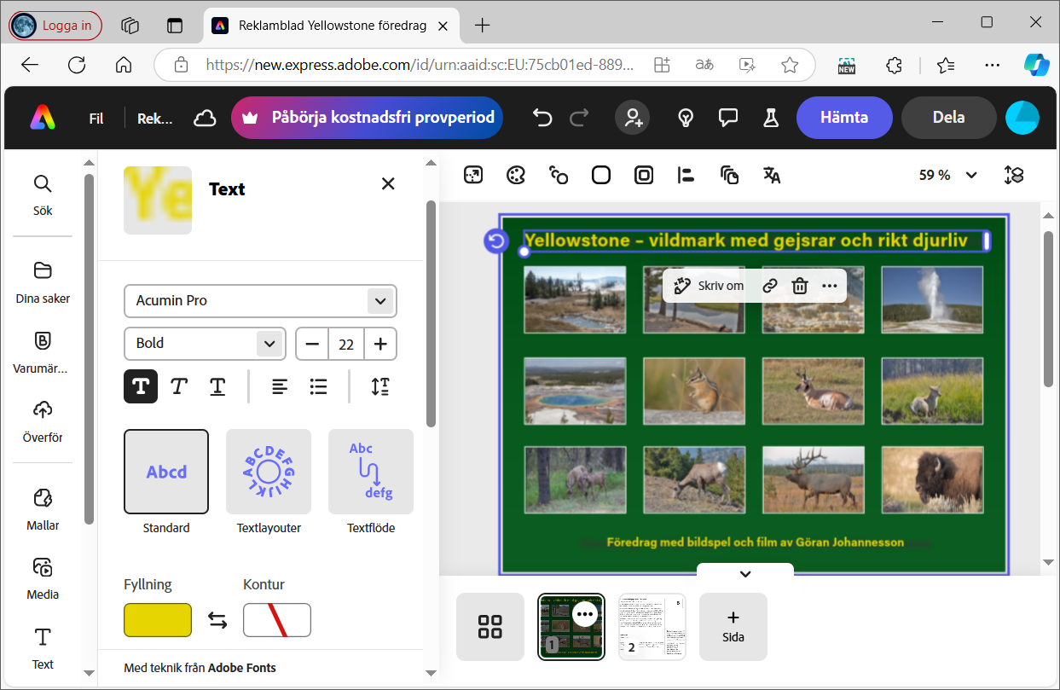Toggle underline text style
The height and width of the screenshot is (690, 1060).
[217, 386]
